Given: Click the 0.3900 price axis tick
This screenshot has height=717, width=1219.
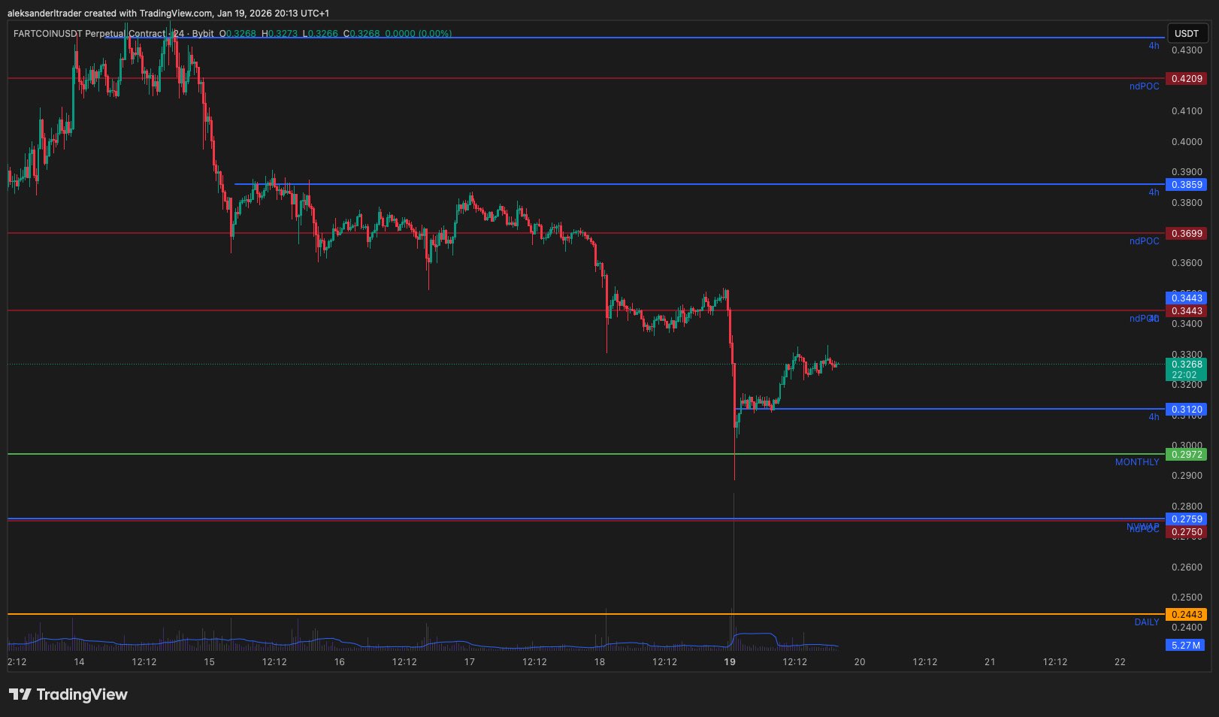Looking at the screenshot, I should pyautogui.click(x=1187, y=172).
